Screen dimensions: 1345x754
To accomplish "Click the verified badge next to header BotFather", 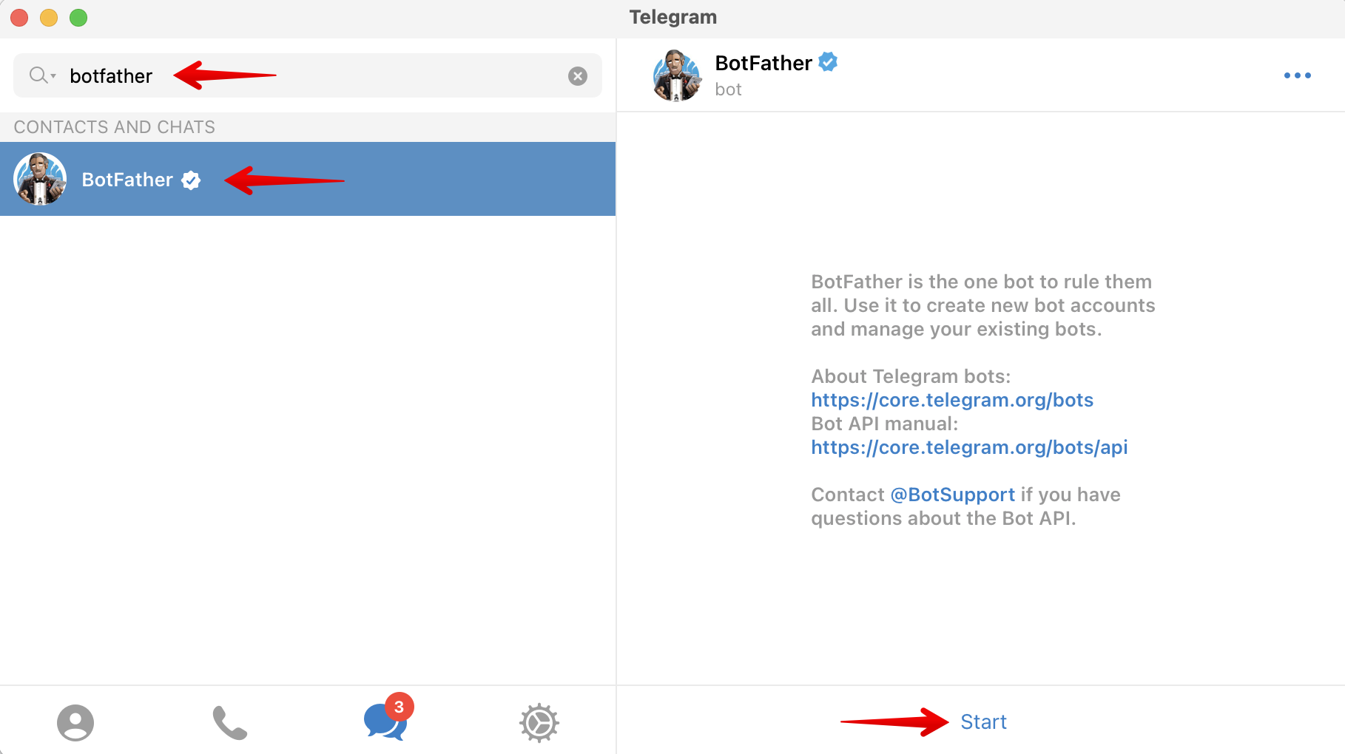I will [x=829, y=62].
